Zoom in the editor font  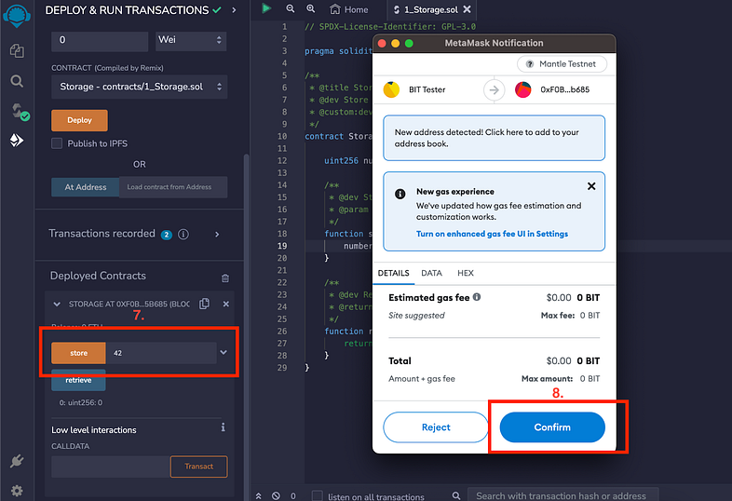point(310,9)
